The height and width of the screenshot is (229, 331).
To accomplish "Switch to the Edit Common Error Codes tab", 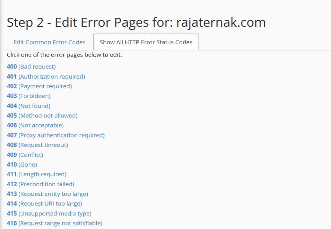I will (x=49, y=42).
